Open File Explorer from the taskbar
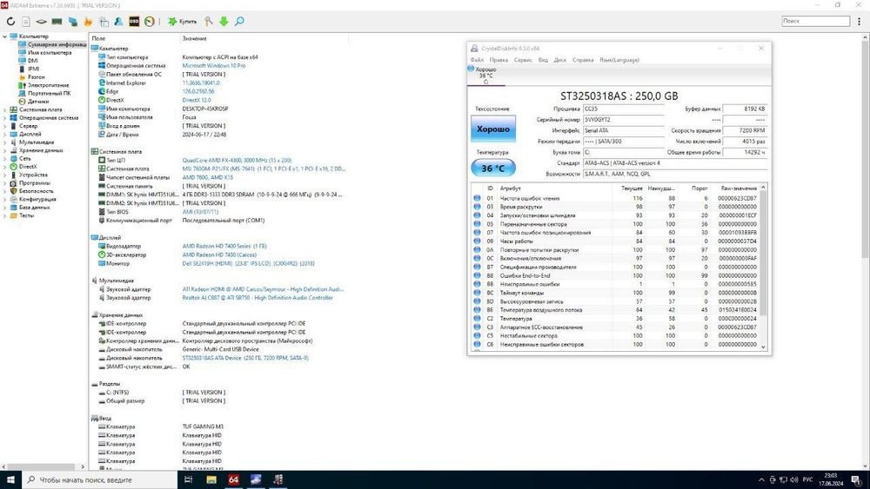870x489 pixels. tap(211, 479)
